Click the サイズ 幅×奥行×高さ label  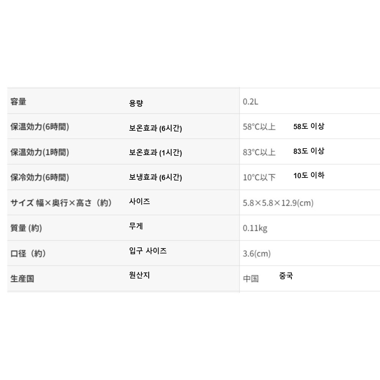[61, 203]
